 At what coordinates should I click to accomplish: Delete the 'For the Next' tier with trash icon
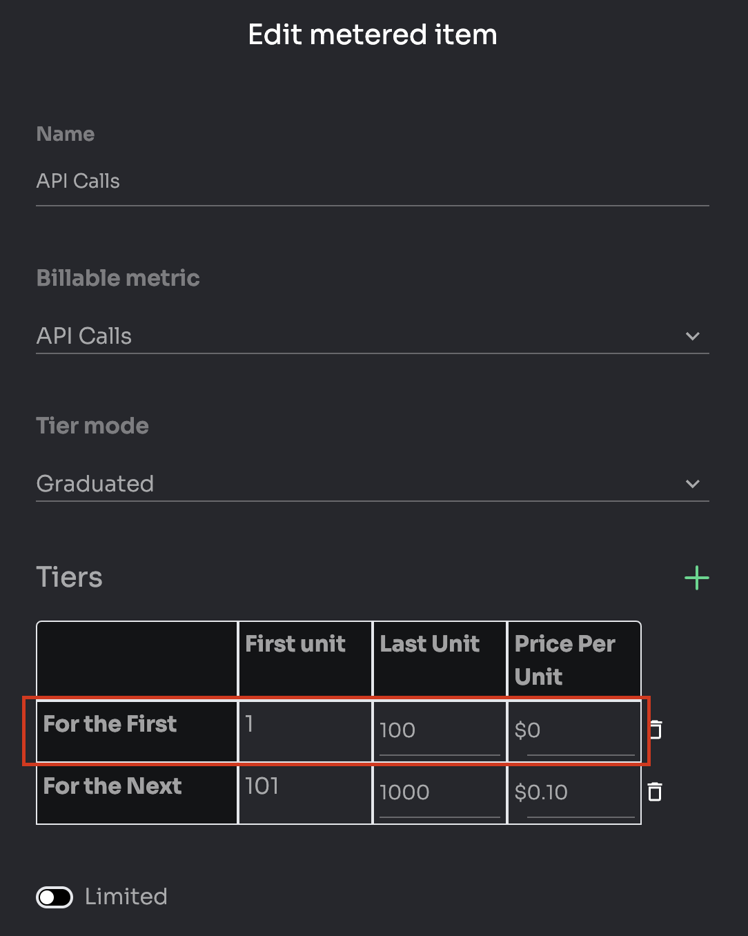pyautogui.click(x=655, y=792)
